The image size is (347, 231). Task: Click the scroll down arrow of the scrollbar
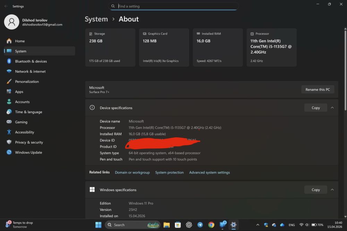tap(345, 217)
